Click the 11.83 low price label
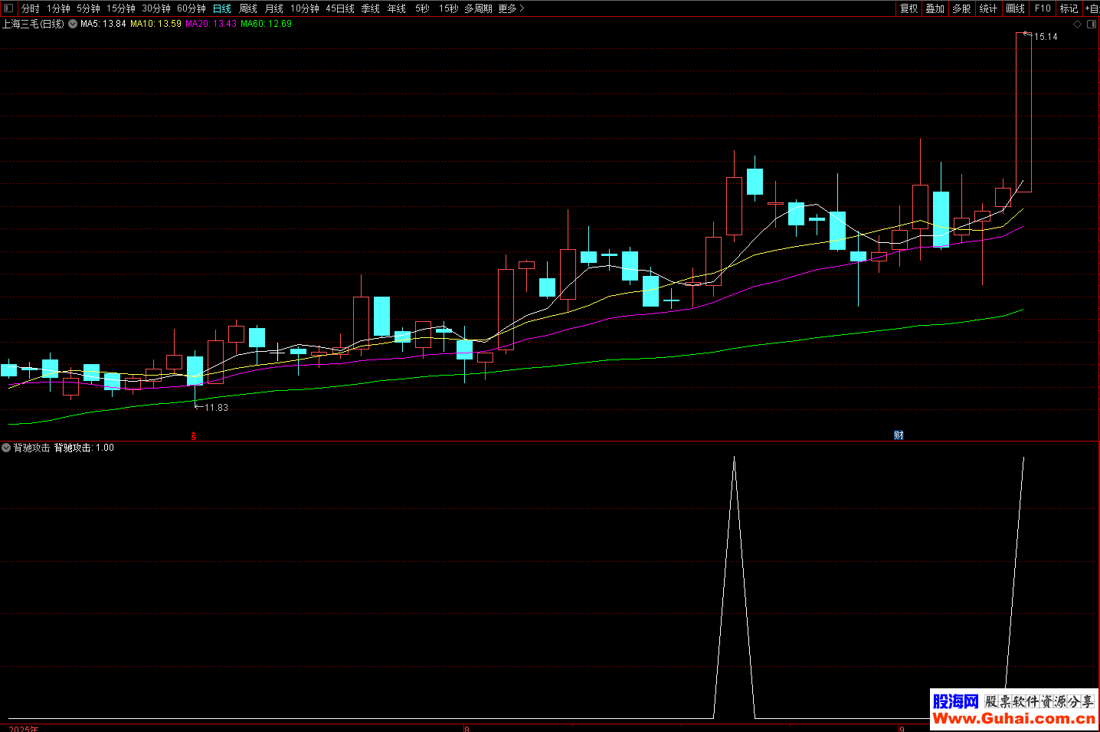Screen dimensions: 1100x732 pos(216,408)
